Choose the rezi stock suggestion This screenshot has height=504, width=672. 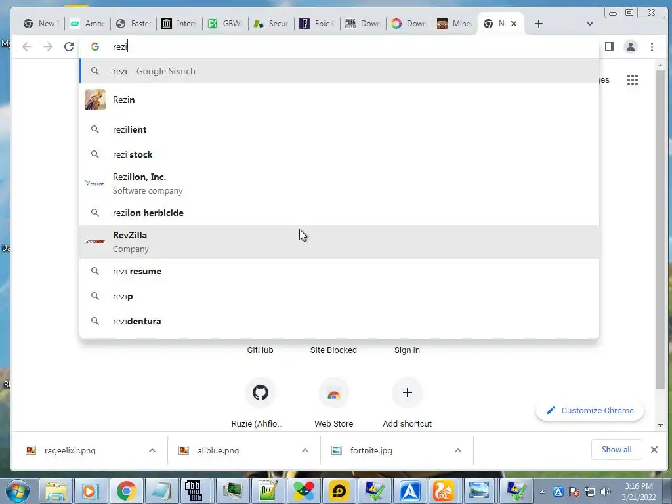tap(339, 154)
